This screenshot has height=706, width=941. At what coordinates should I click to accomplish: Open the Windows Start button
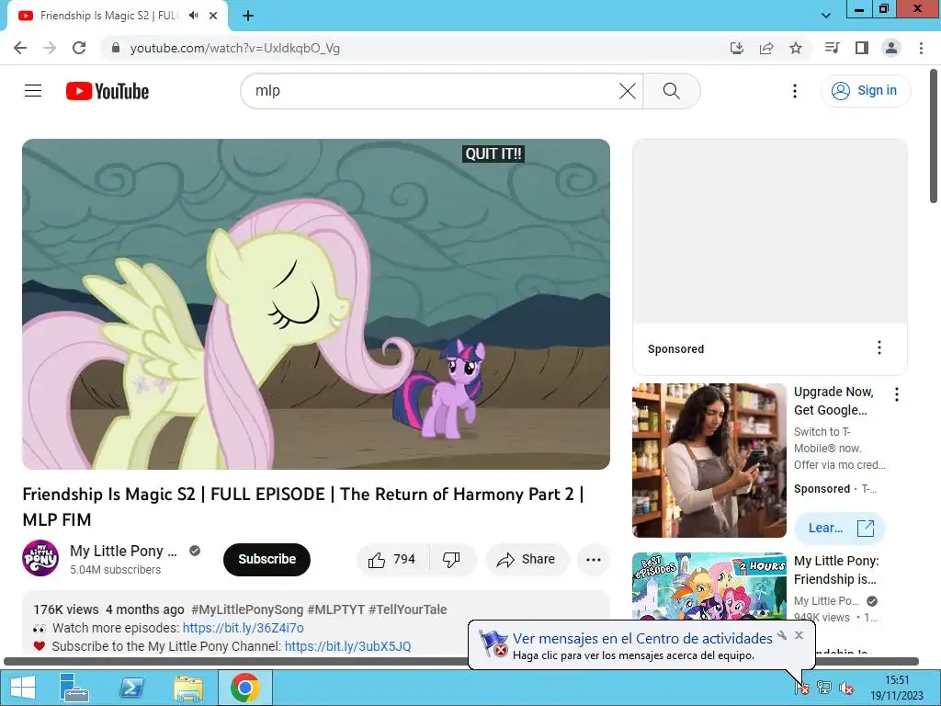pyautogui.click(x=23, y=688)
